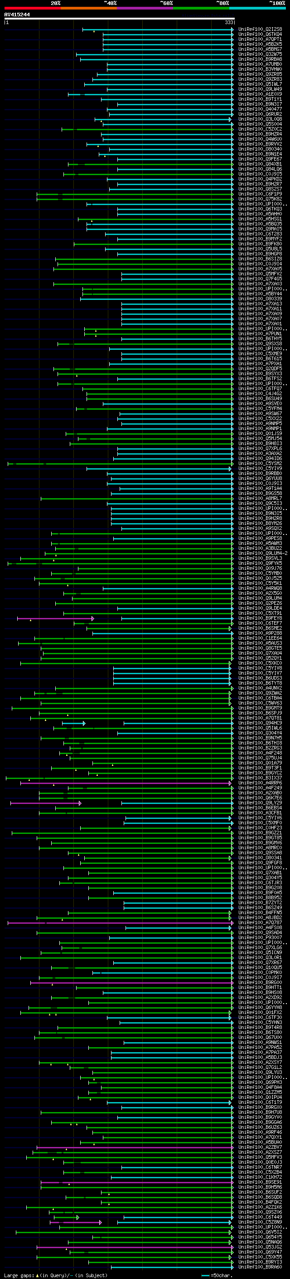This screenshot has height=1279, width=290.
Task: Open hit UniRef100_C5Z8N9
Action: [x=260, y=1222]
